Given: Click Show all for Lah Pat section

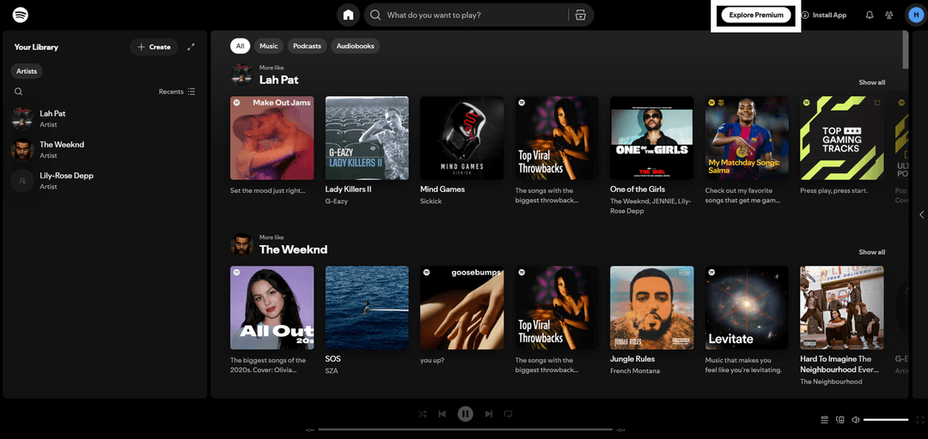Looking at the screenshot, I should coord(872,82).
